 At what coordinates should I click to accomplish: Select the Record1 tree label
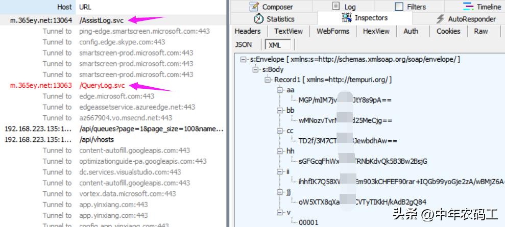[x=333, y=80]
